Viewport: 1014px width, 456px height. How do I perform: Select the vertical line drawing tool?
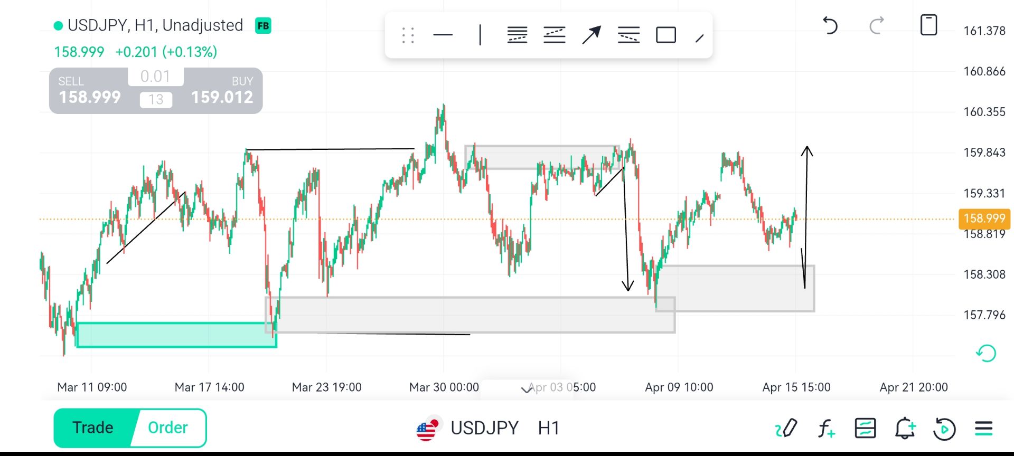(480, 35)
